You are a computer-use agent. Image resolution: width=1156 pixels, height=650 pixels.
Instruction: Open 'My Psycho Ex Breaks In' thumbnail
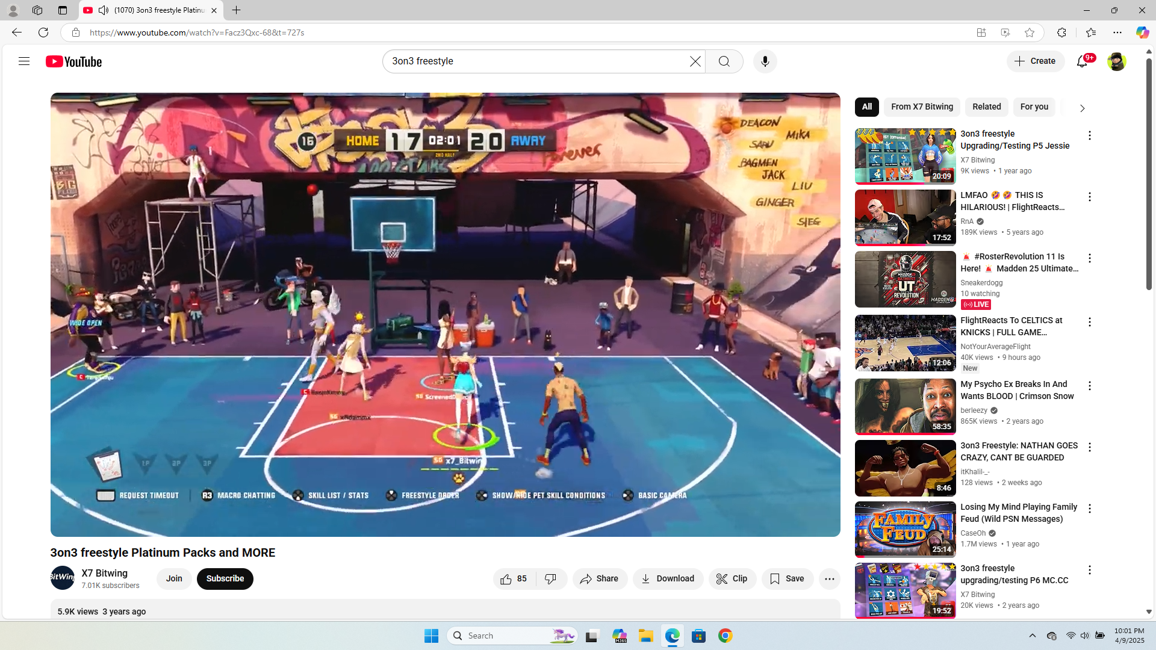(x=906, y=407)
